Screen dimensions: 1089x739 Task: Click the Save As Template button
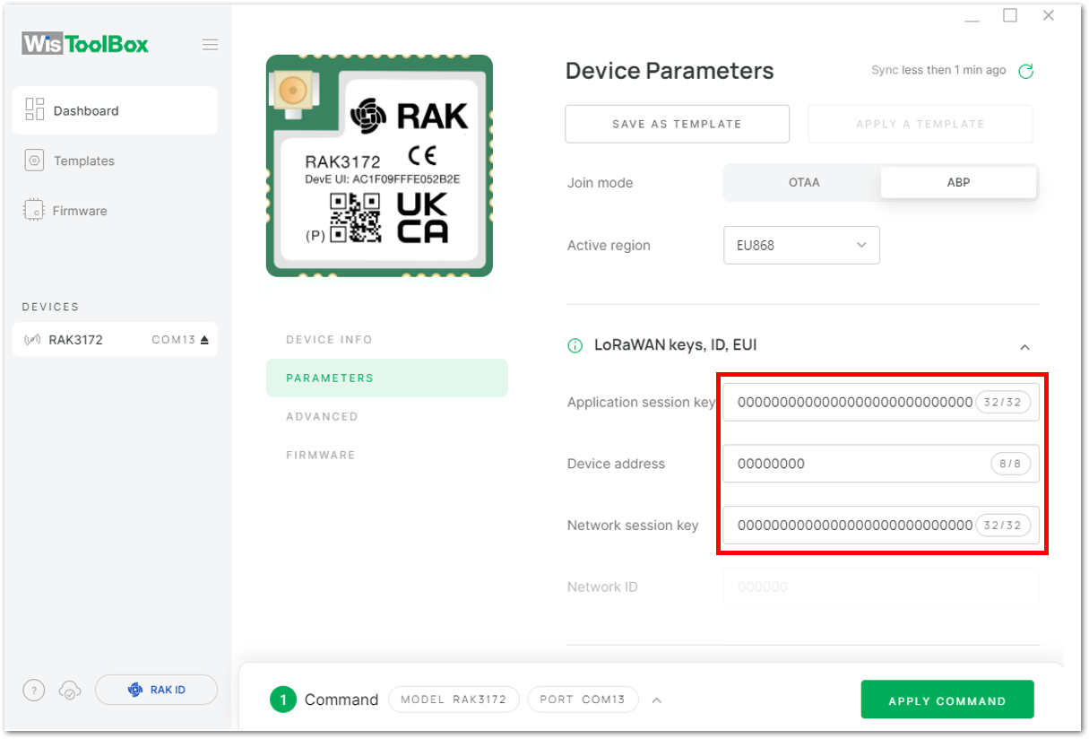pyautogui.click(x=677, y=124)
